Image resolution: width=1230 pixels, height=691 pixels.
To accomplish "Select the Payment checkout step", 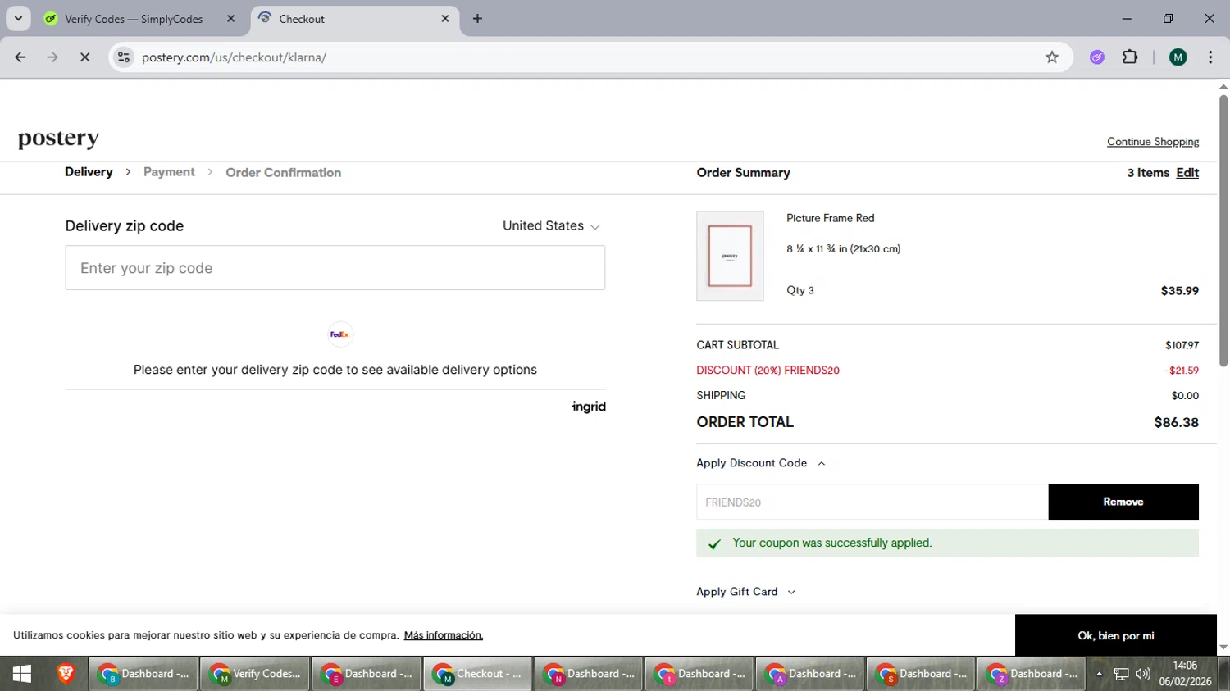I will click(x=169, y=172).
